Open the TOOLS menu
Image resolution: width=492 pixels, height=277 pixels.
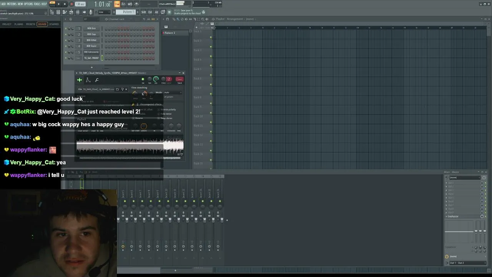(37, 4)
